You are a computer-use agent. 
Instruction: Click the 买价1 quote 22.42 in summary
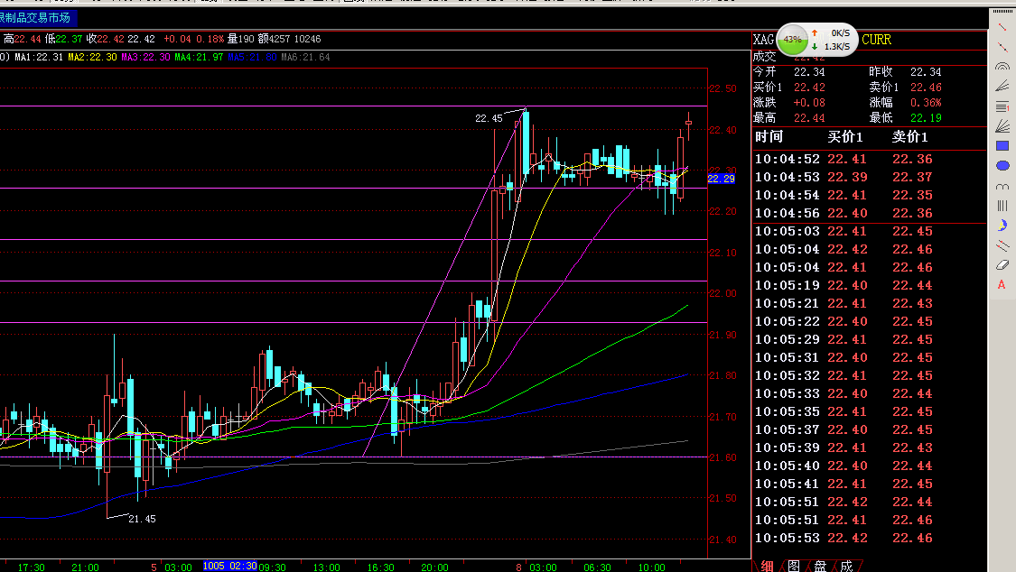(809, 88)
